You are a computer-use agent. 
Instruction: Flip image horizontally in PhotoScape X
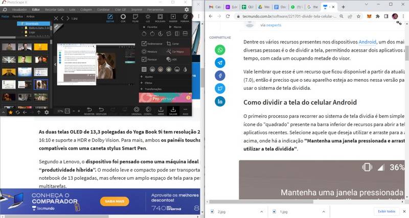click(x=177, y=34)
